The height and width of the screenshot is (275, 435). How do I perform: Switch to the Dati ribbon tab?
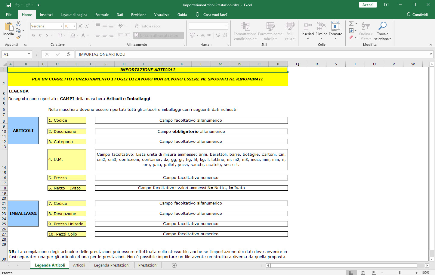coord(120,14)
